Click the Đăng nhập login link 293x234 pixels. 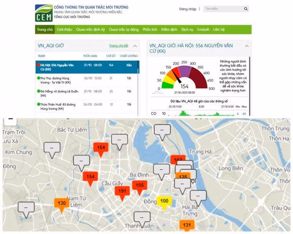pos(188,9)
